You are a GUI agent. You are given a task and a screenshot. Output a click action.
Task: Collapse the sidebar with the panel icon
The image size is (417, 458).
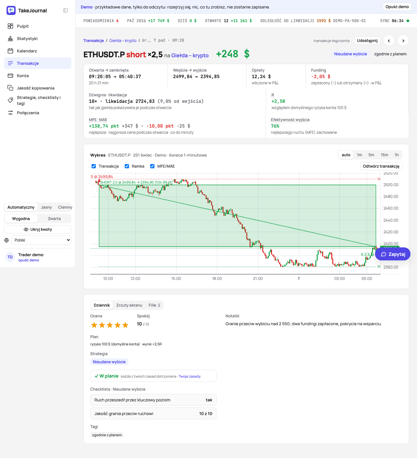click(x=65, y=10)
